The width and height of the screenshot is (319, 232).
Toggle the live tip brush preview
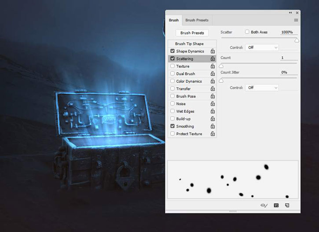264,205
